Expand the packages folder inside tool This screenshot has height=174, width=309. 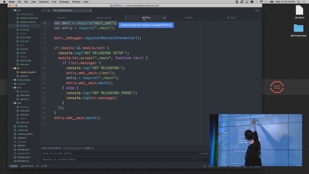tap(15, 91)
